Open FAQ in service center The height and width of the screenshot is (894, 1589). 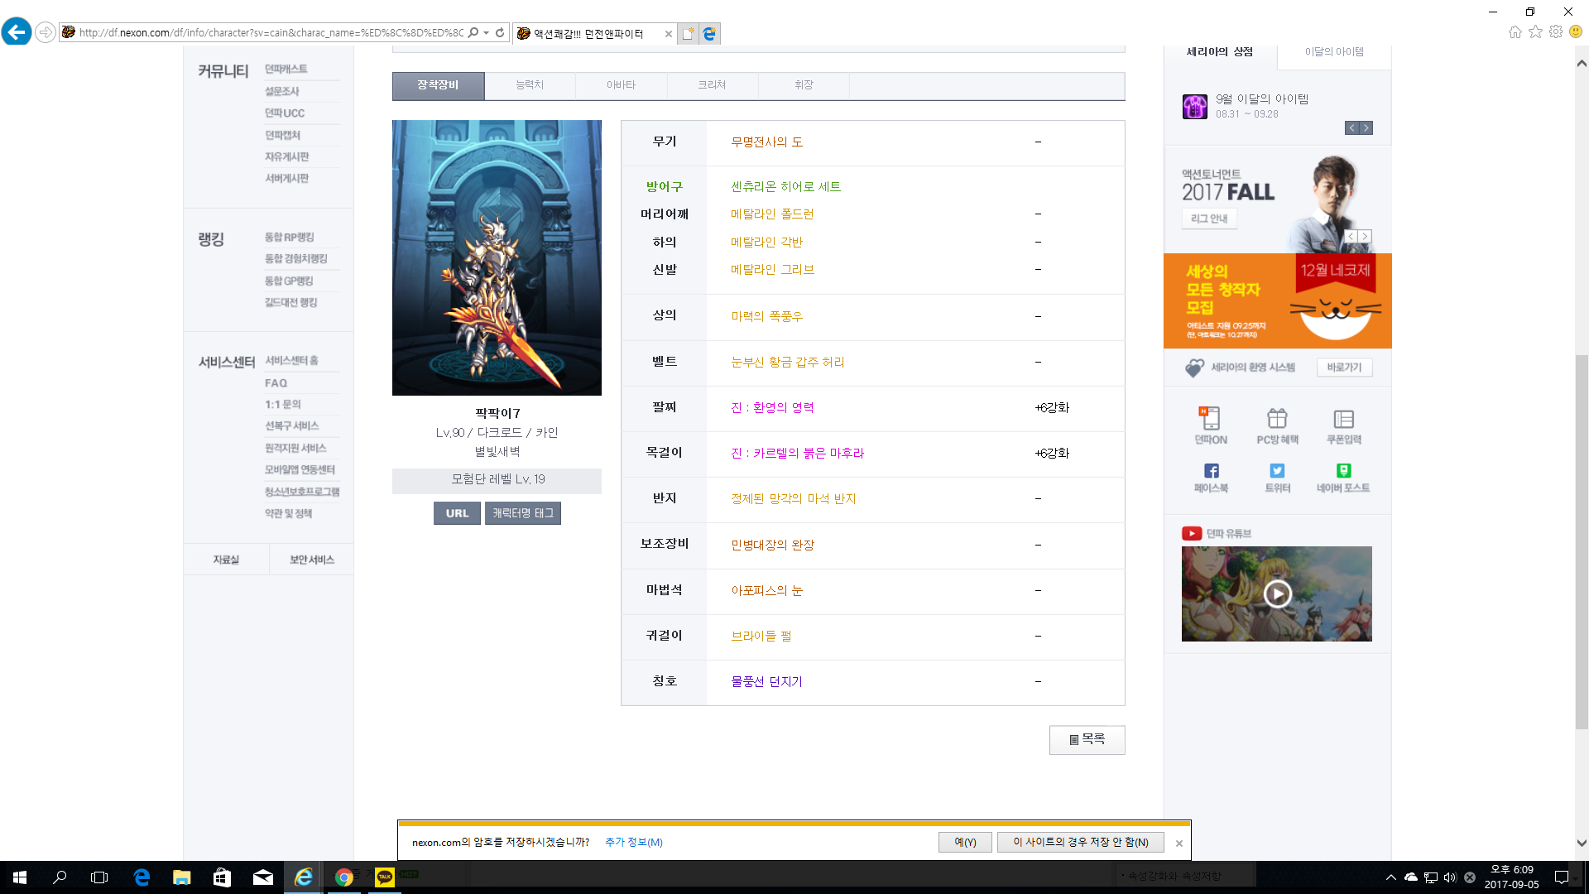pyautogui.click(x=276, y=383)
